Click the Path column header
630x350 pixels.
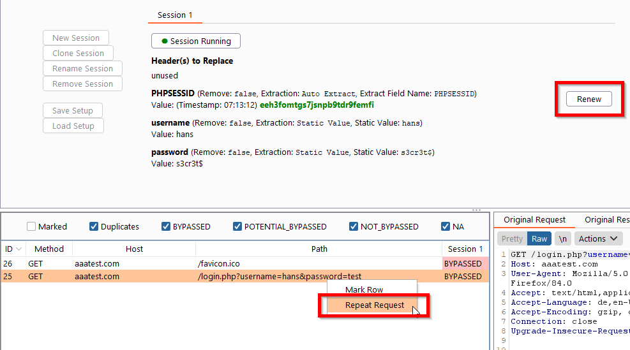[x=319, y=249]
